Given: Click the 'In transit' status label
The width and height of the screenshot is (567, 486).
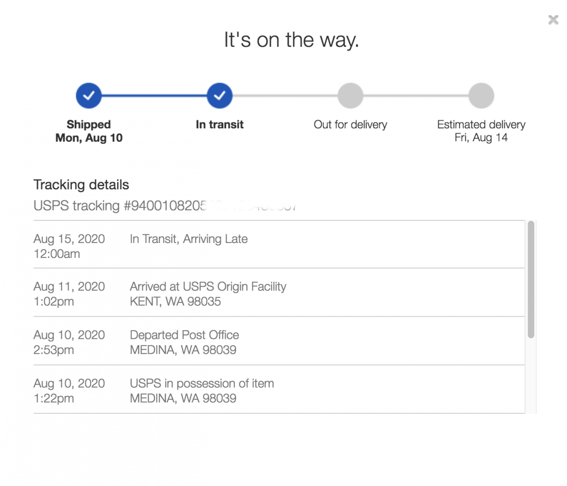Looking at the screenshot, I should [x=219, y=124].
